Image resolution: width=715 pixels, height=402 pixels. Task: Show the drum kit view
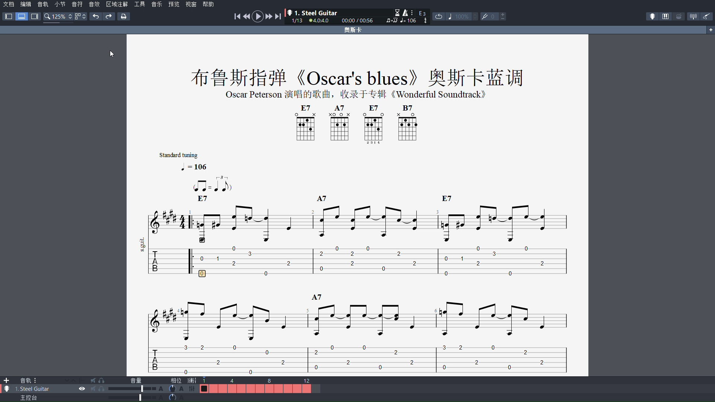pyautogui.click(x=679, y=16)
